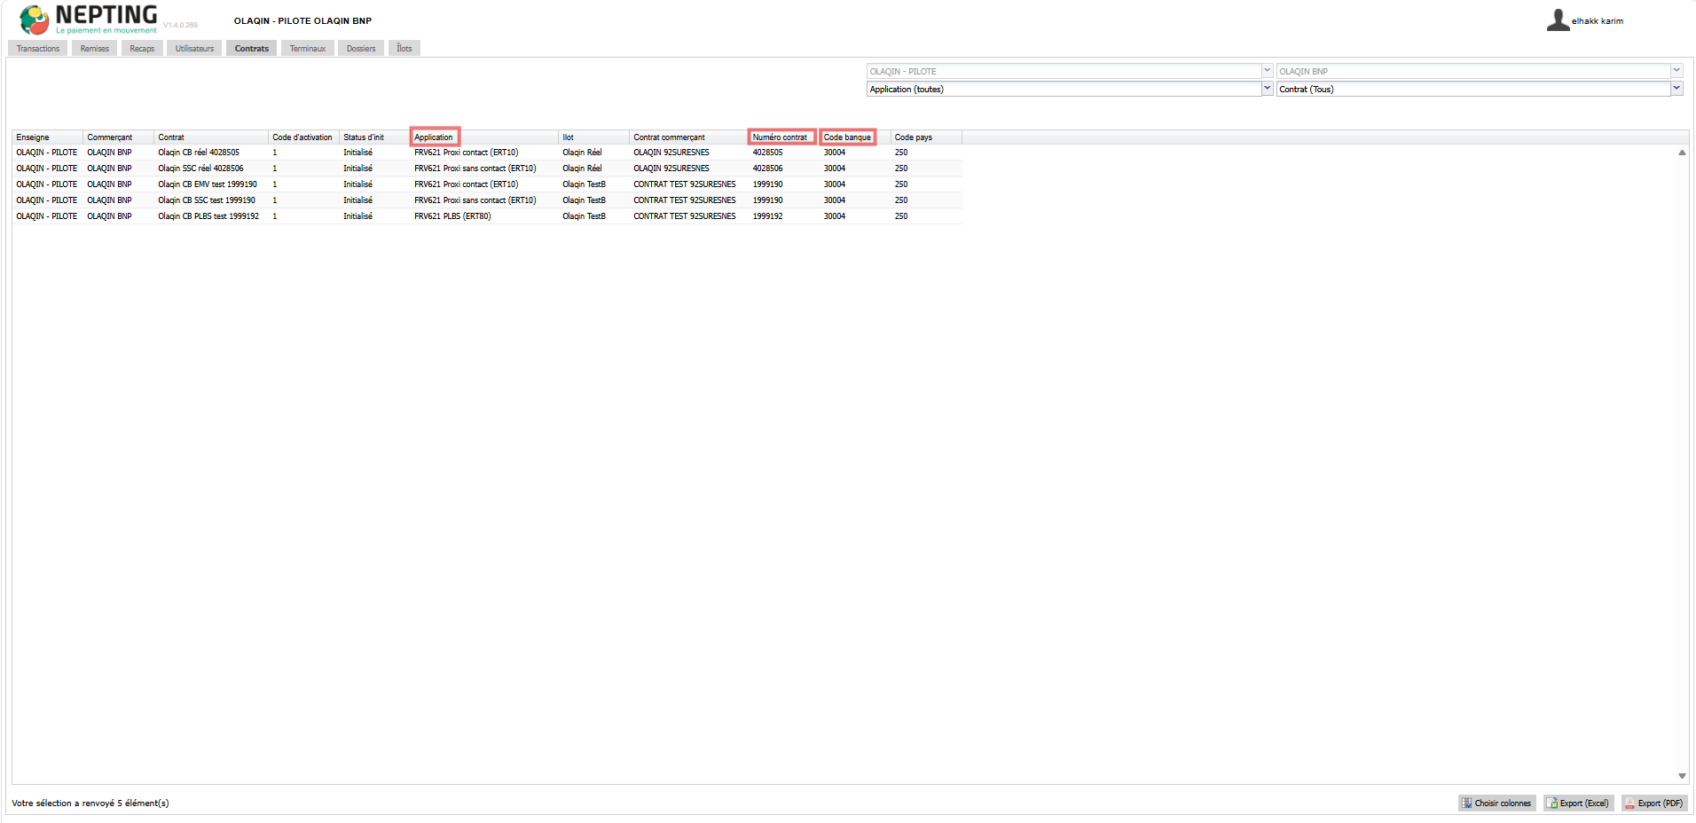1696x823 pixels.
Task: Sort by the Commerçant column header
Action: click(x=119, y=137)
